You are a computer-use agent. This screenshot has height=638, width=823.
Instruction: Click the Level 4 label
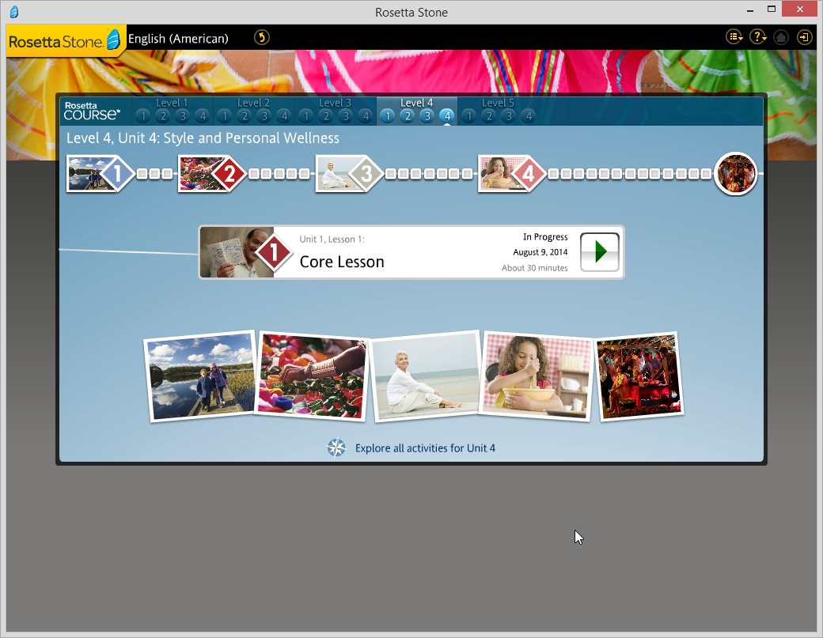[x=417, y=103]
